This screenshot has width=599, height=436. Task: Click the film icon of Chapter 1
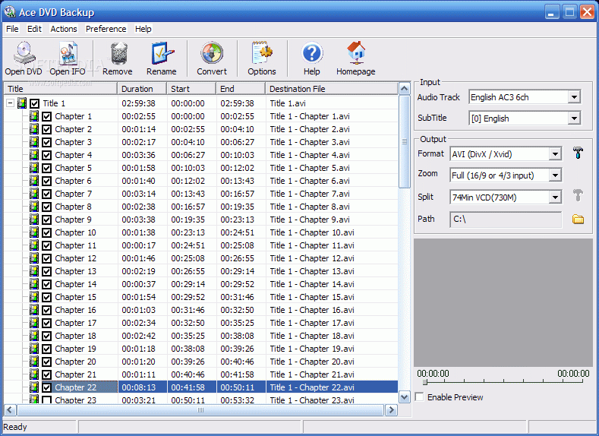tap(34, 116)
